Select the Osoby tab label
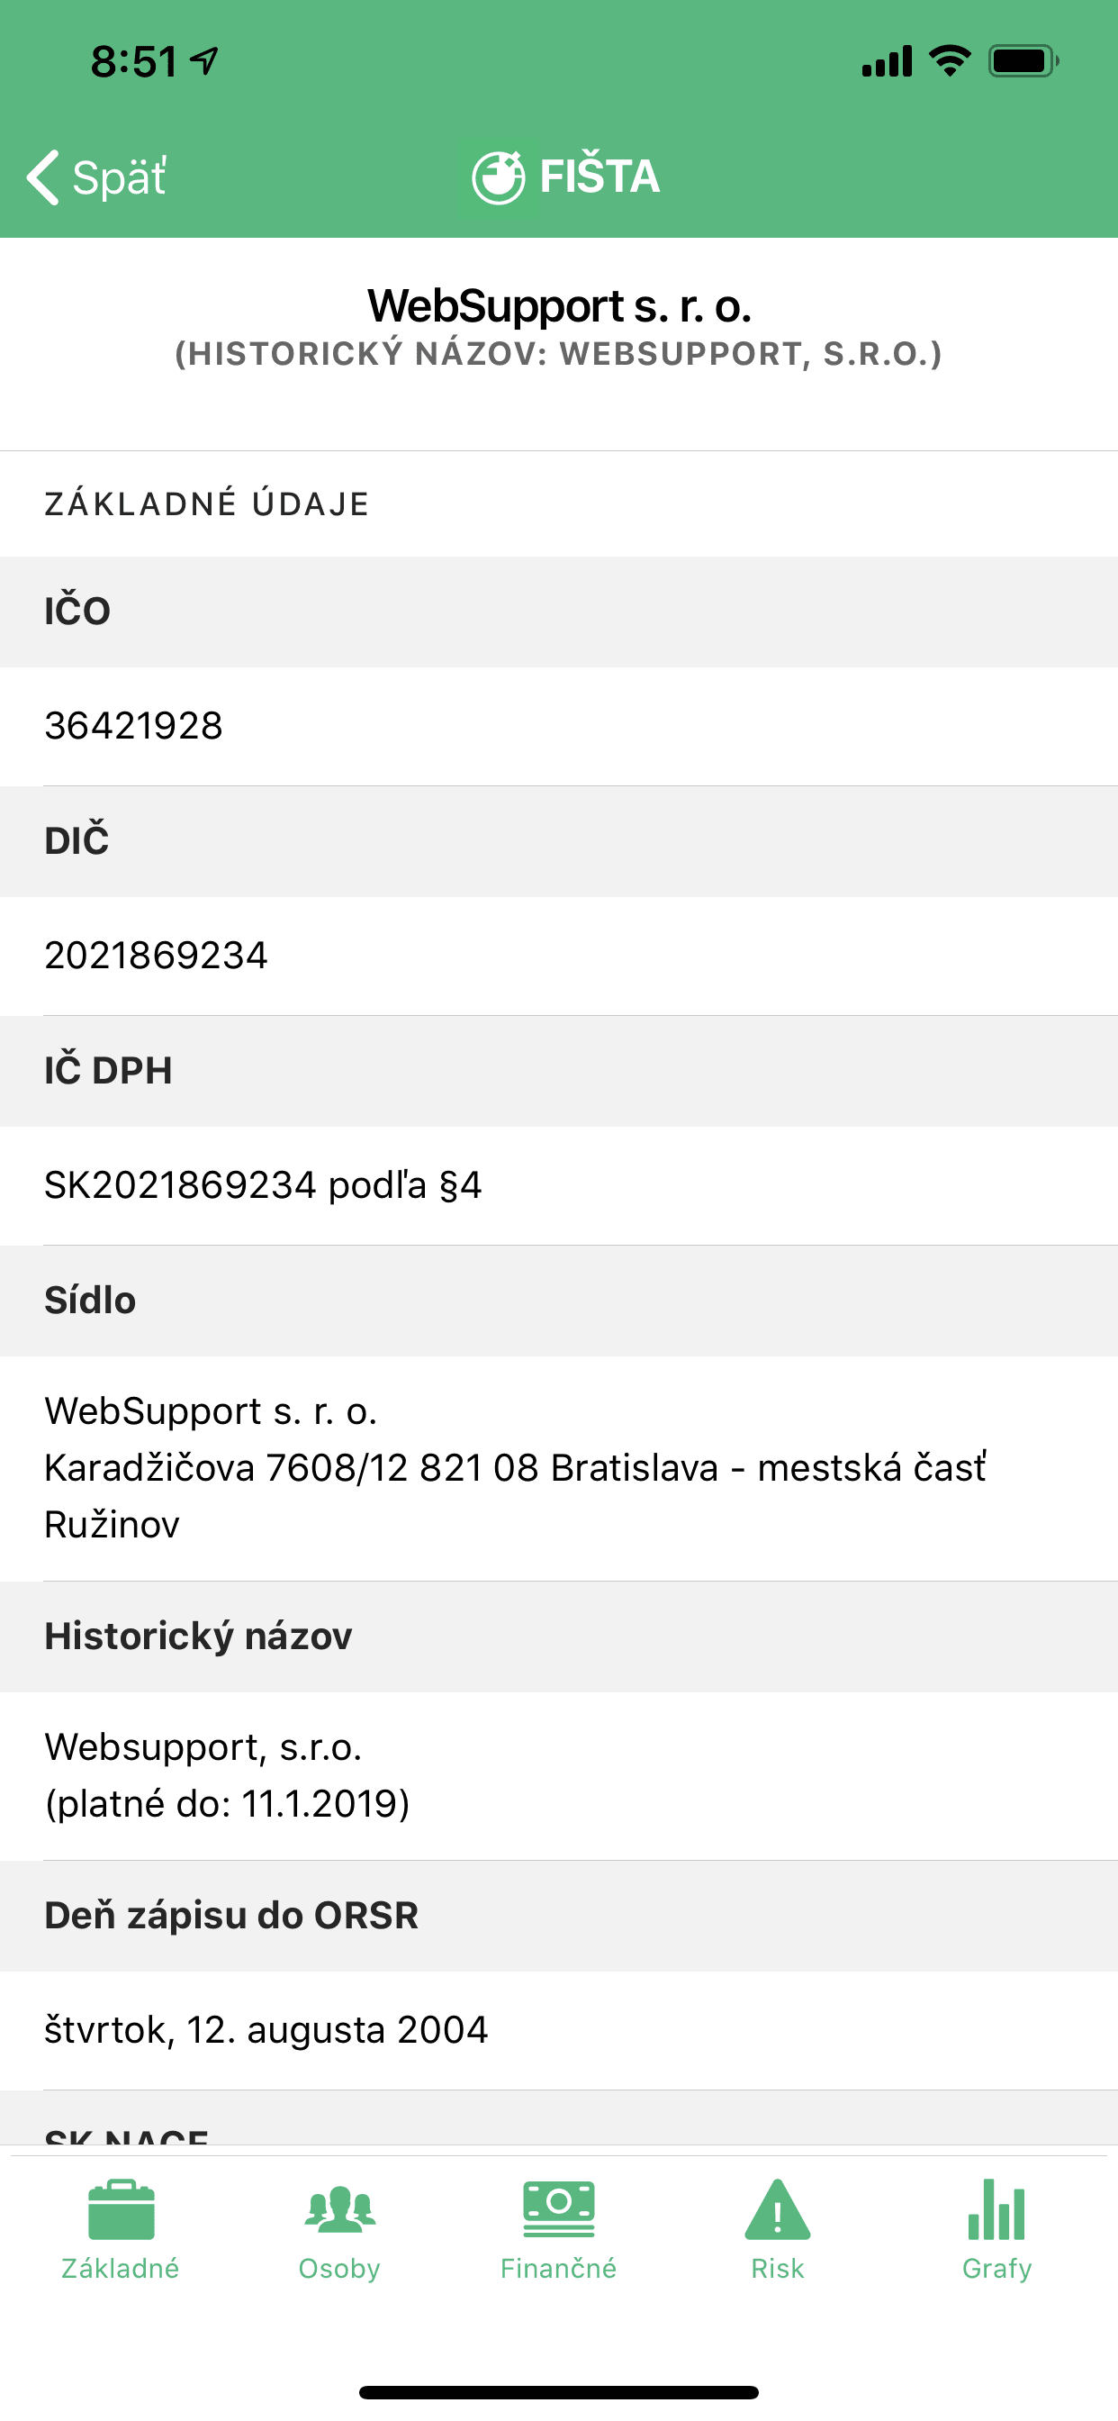 pyautogui.click(x=339, y=2268)
